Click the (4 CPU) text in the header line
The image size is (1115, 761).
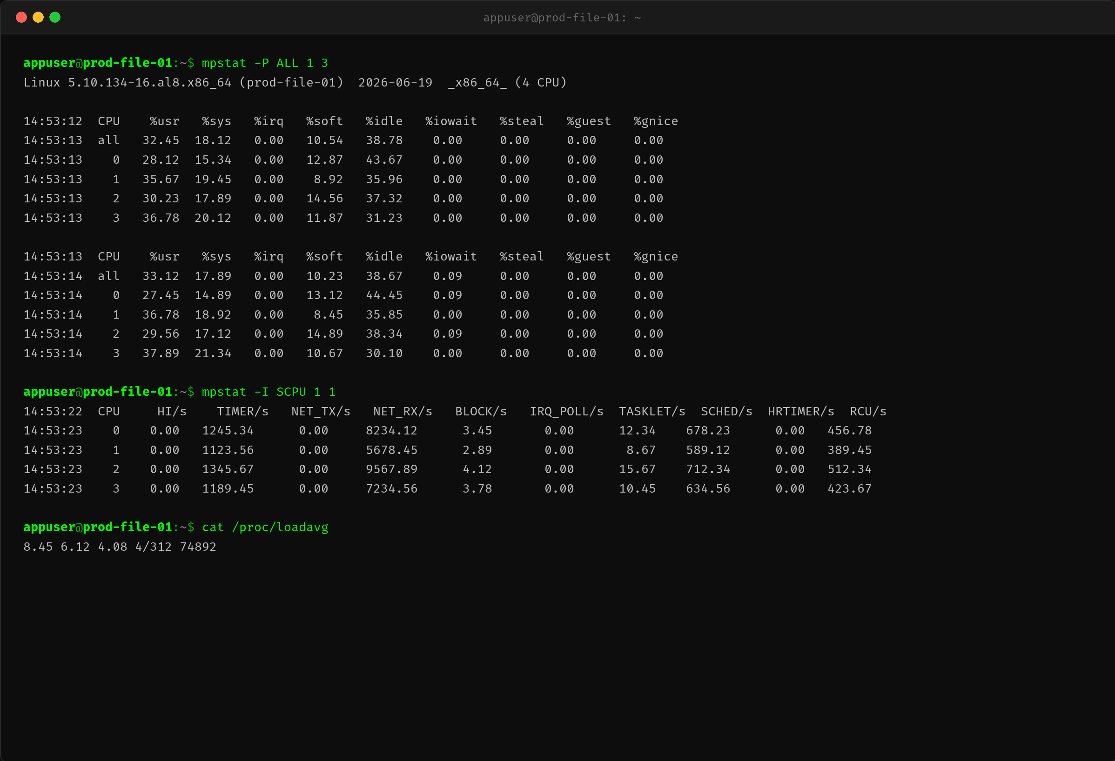[x=541, y=82]
